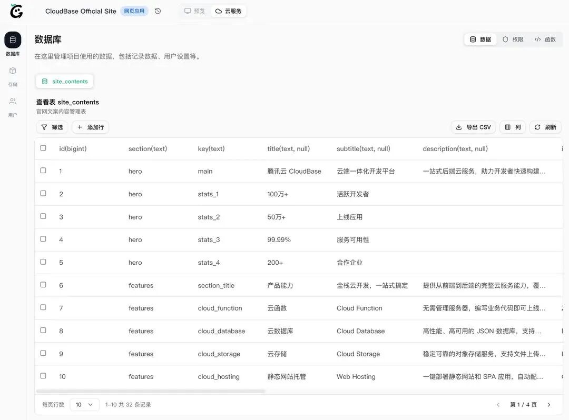Select checkbox for cloud_database row

pyautogui.click(x=43, y=330)
